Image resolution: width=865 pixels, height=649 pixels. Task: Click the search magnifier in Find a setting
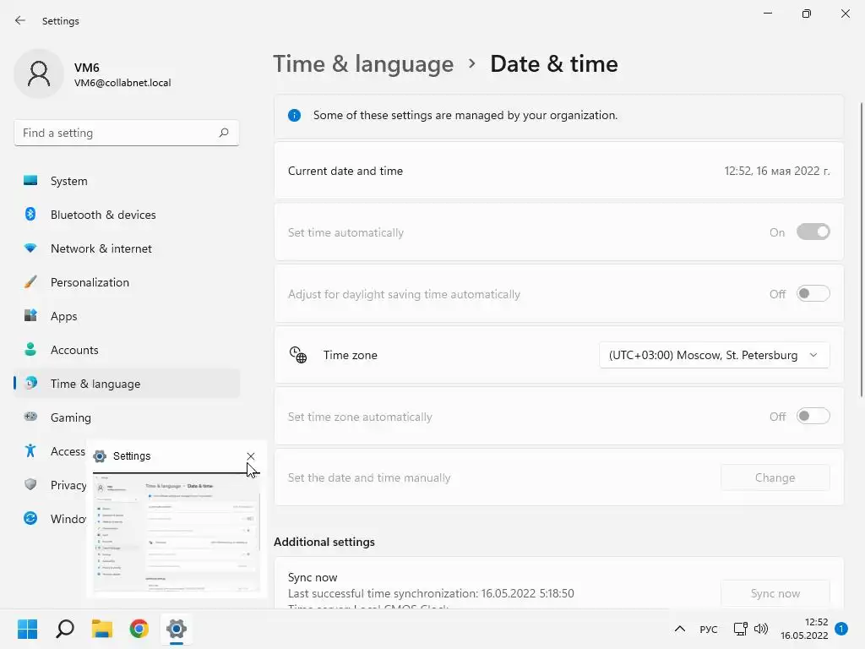point(223,133)
